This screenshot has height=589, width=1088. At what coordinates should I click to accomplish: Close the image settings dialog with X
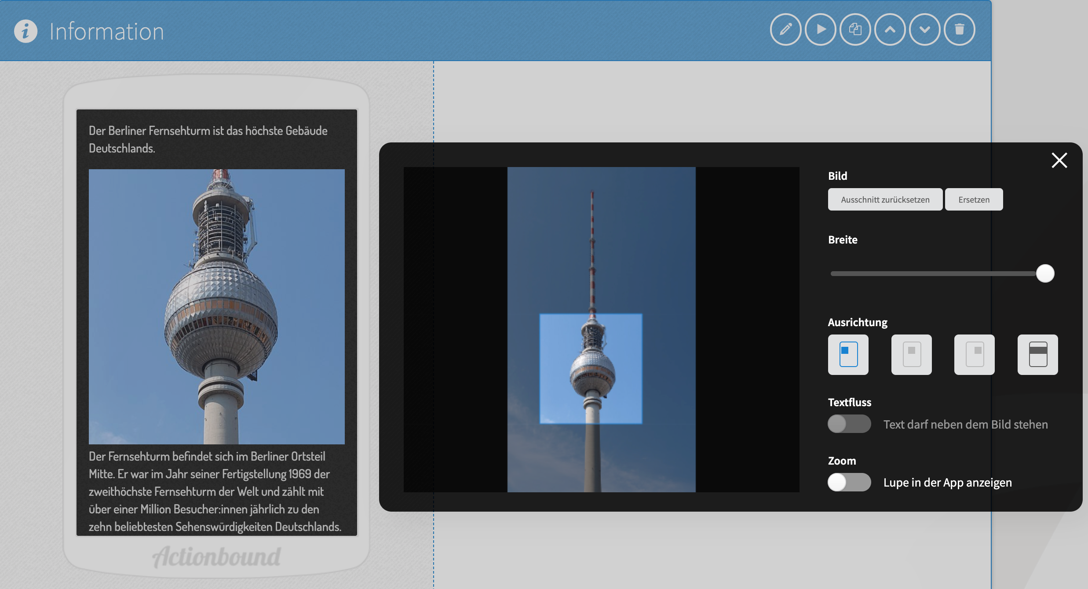pyautogui.click(x=1059, y=160)
